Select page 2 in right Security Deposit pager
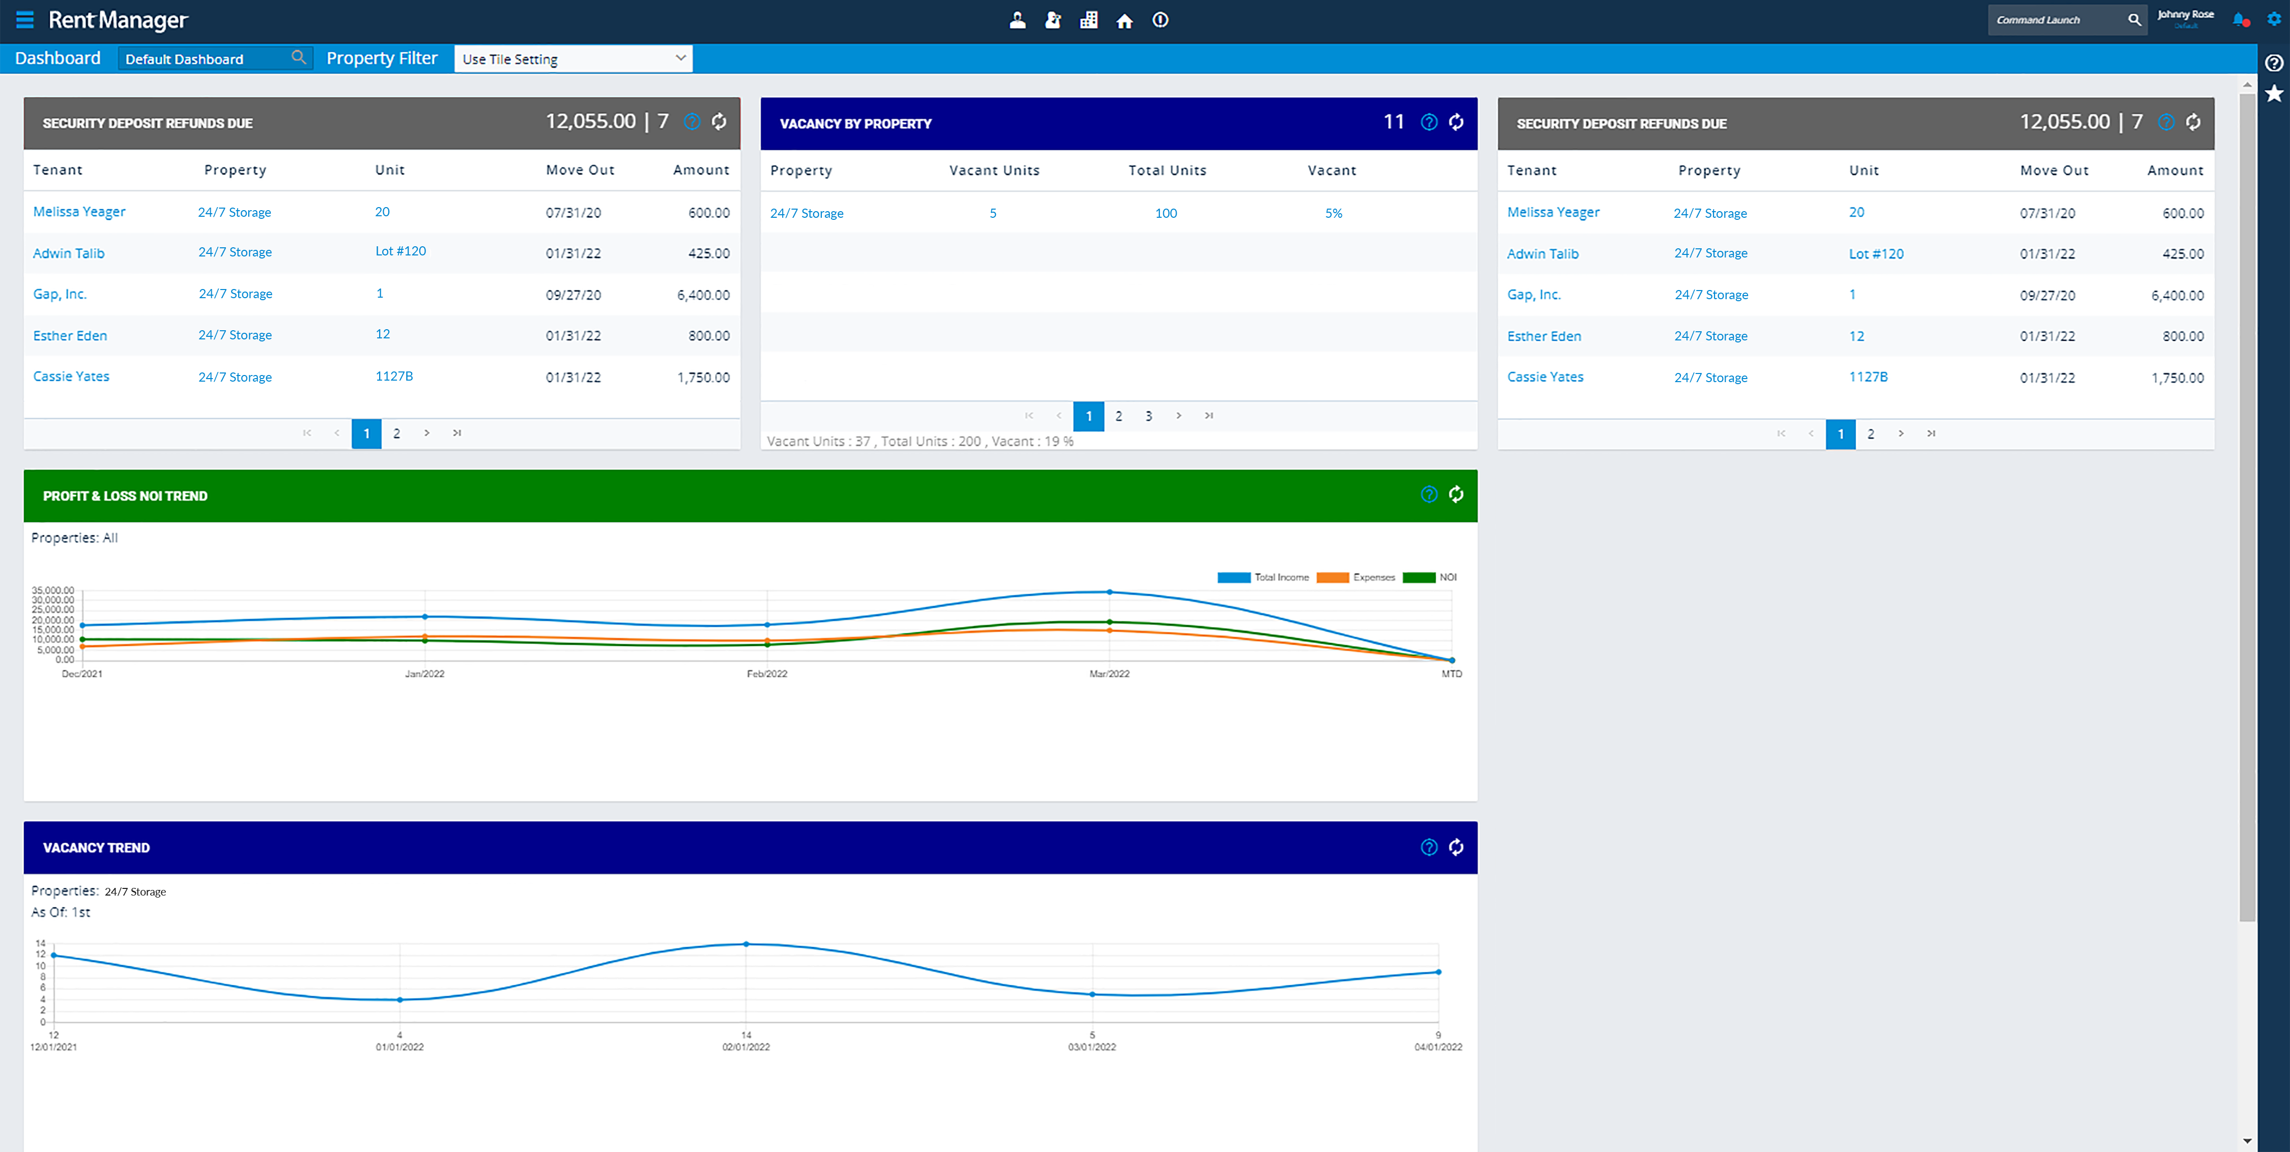2290x1152 pixels. (1870, 433)
